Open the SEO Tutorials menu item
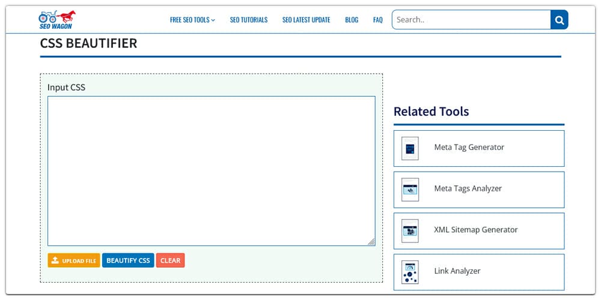 pyautogui.click(x=248, y=20)
